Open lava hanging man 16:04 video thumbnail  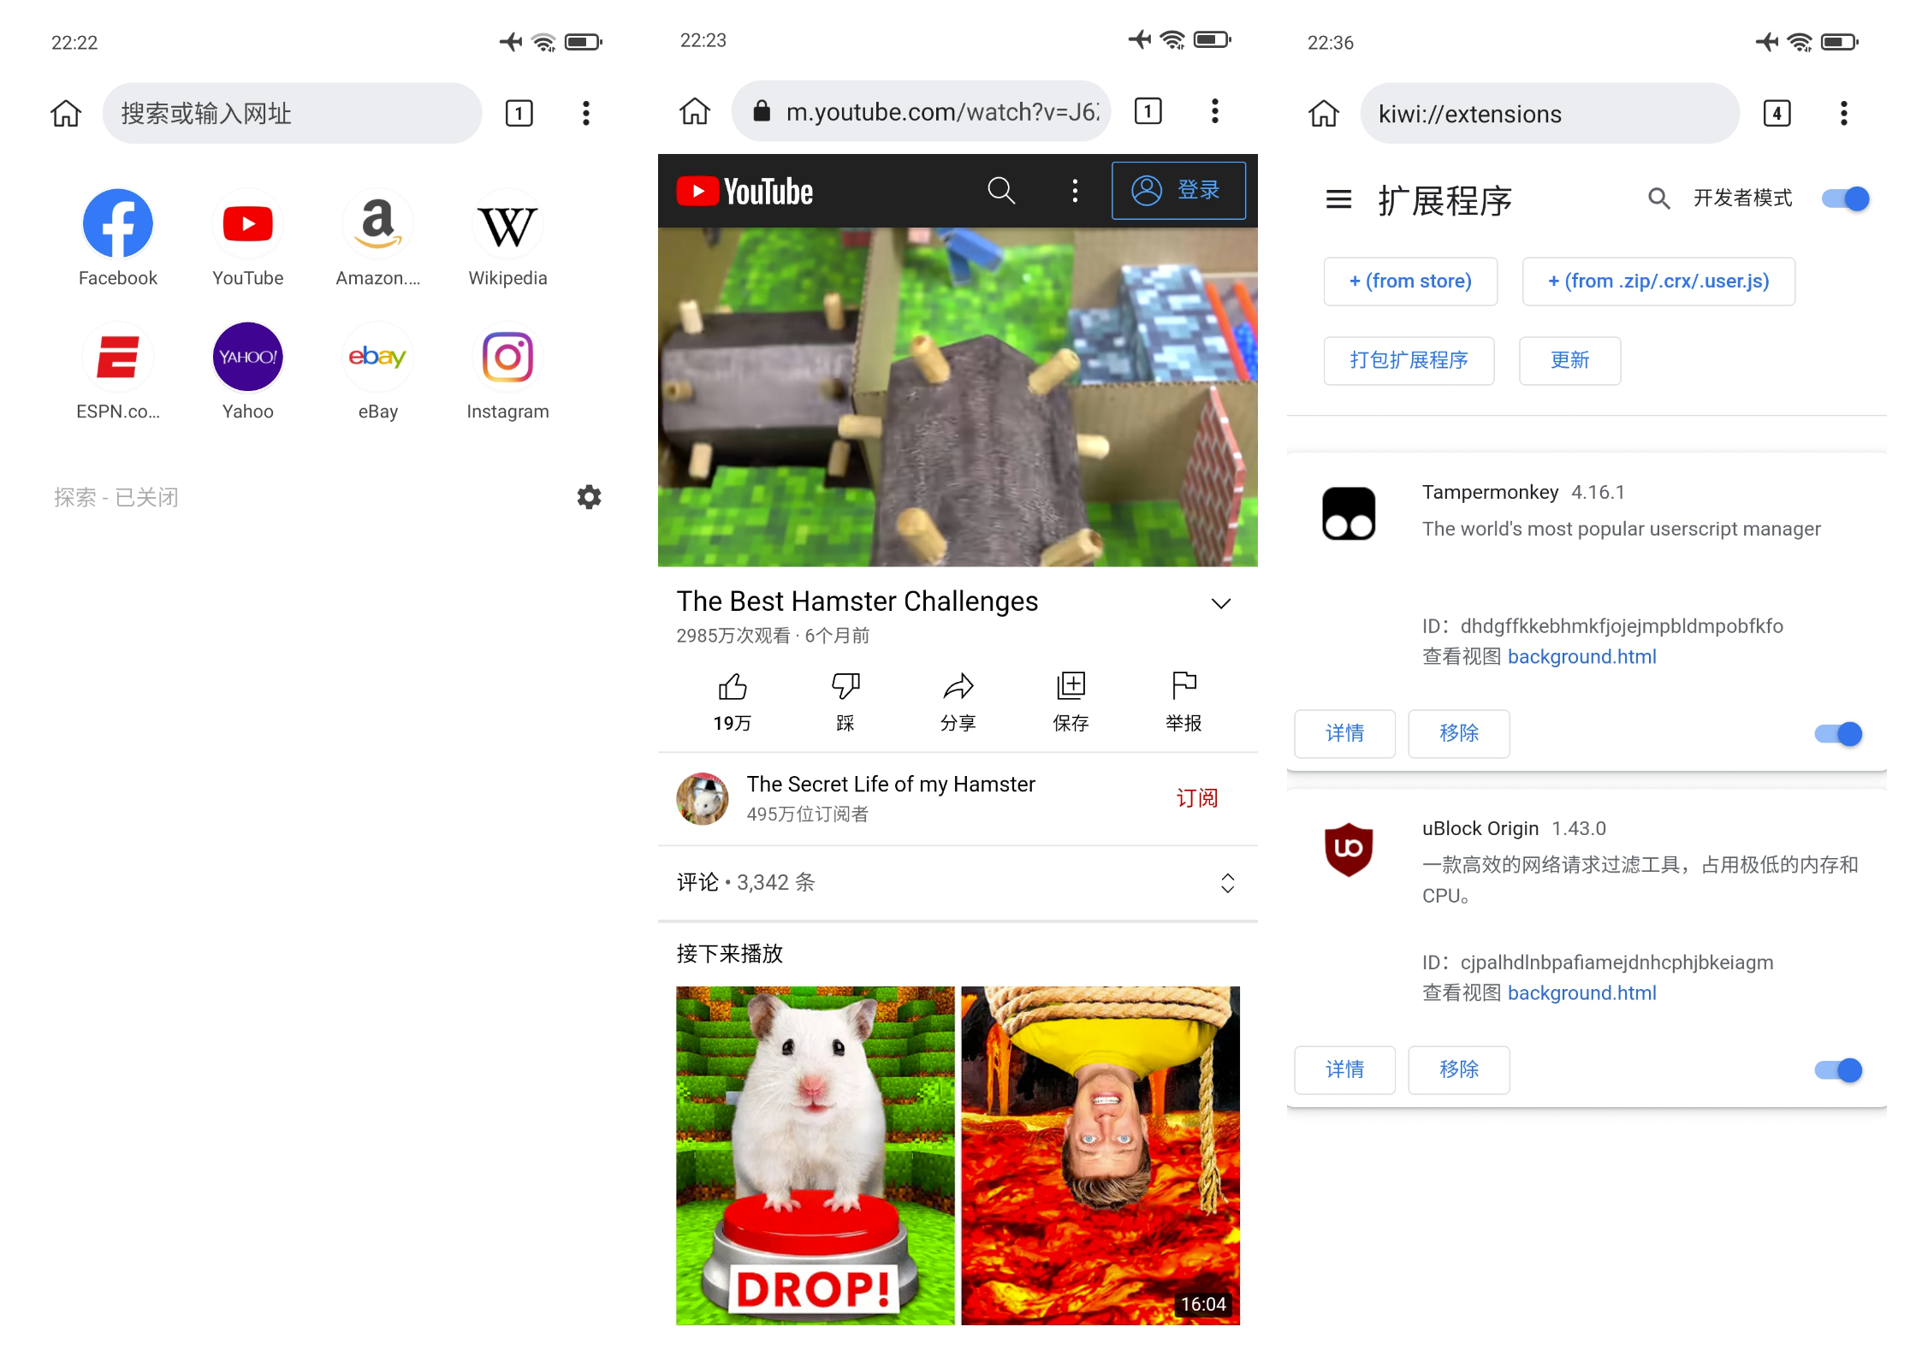1100,1156
